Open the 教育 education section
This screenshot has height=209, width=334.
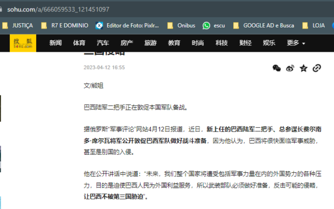(x=174, y=43)
